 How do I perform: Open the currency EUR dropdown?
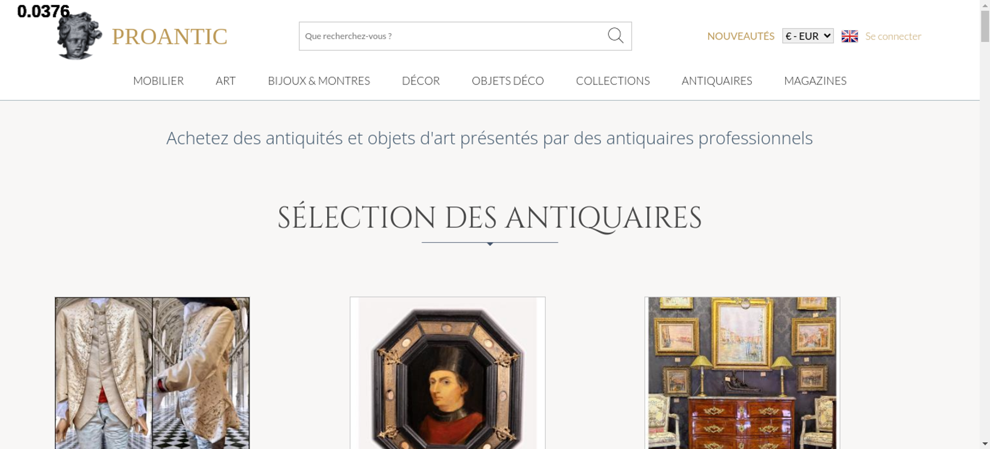tap(808, 36)
